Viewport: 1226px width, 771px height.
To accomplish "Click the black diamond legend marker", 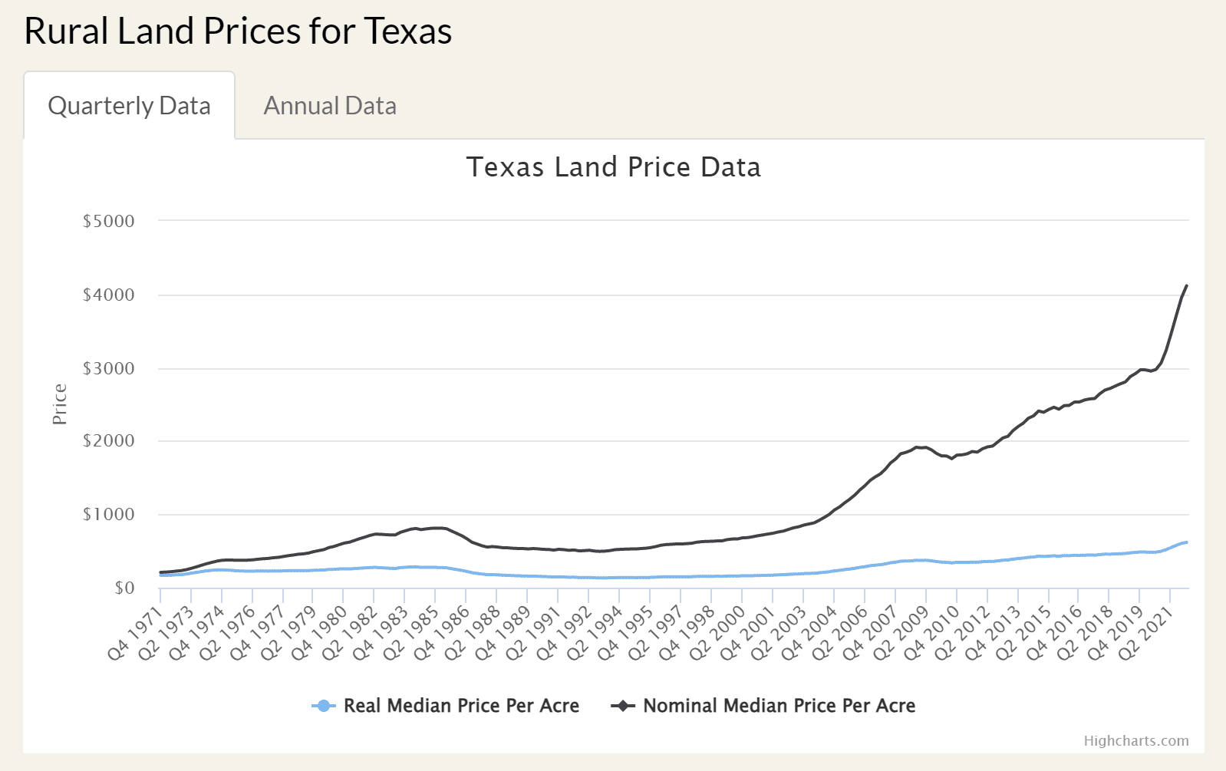I will coord(623,706).
